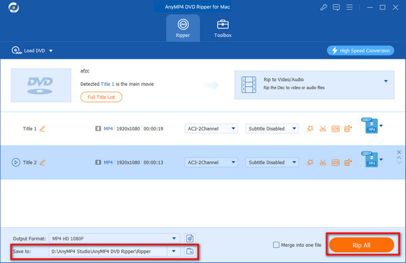Cut Title 2 with the scissors icon
This screenshot has height=263, width=406.
point(323,162)
